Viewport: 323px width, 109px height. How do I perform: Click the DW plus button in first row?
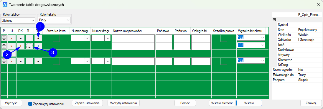38,38
